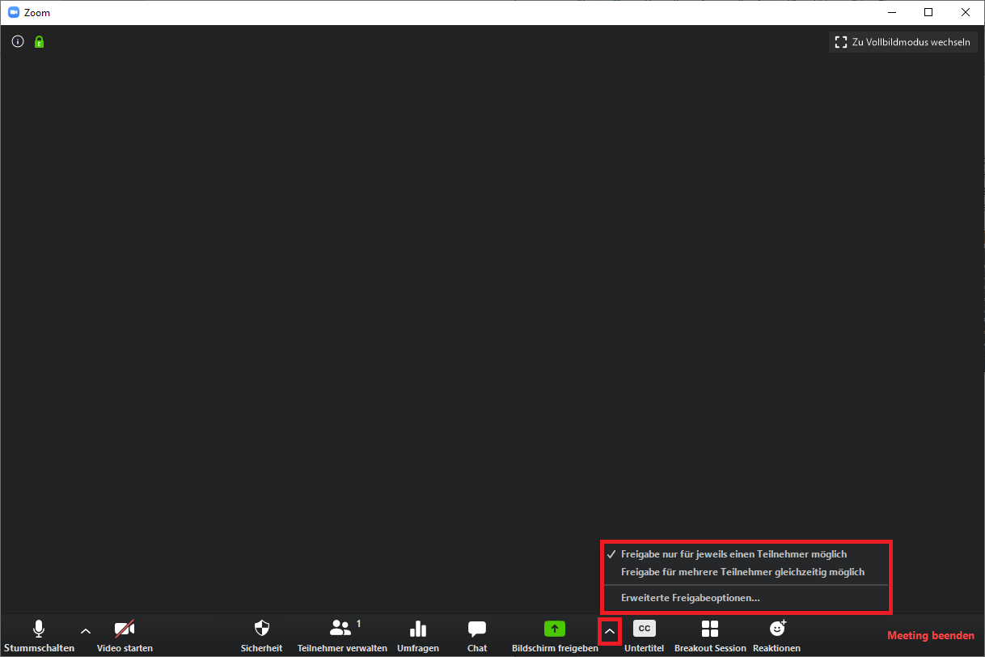Switch to fullscreen with Zu Vollbildmodus wechseln
The width and height of the screenshot is (985, 657).
pos(903,42)
